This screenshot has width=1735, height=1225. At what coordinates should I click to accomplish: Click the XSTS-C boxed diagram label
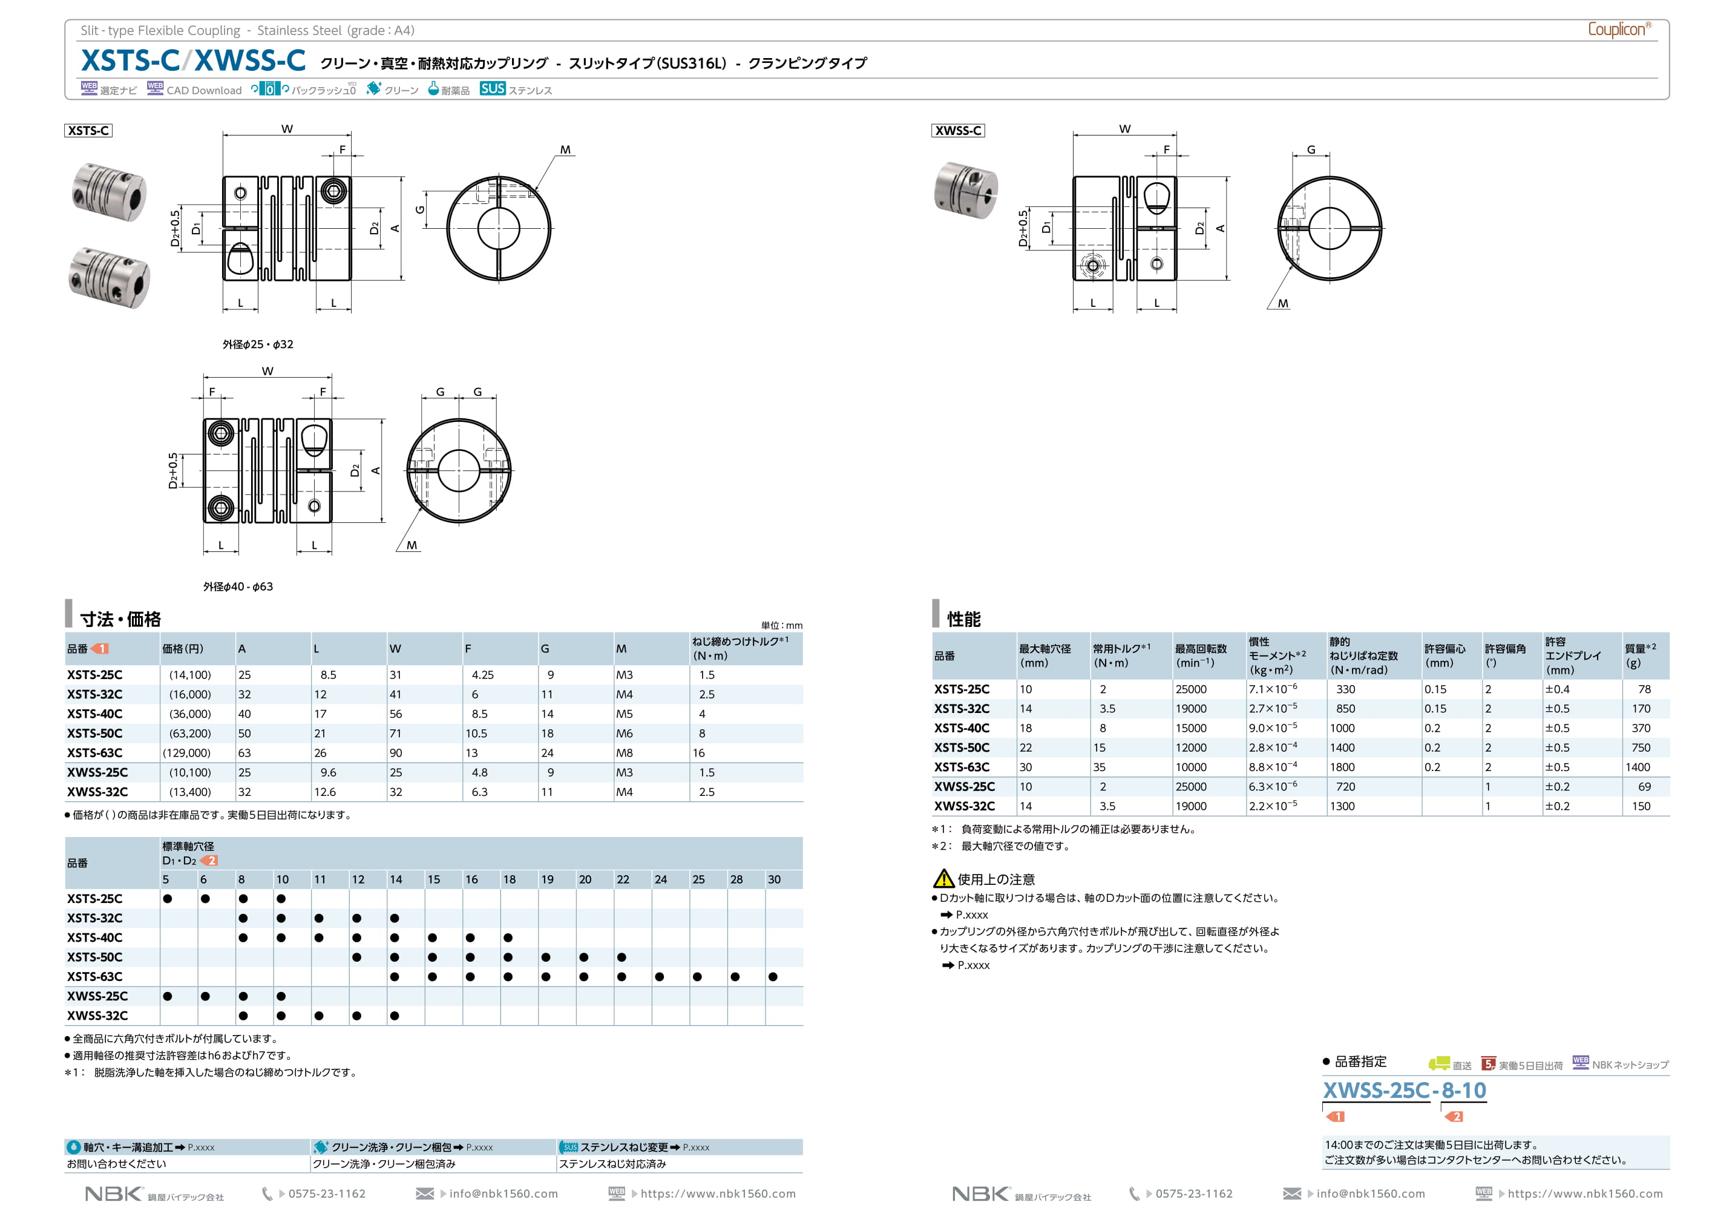pyautogui.click(x=88, y=131)
